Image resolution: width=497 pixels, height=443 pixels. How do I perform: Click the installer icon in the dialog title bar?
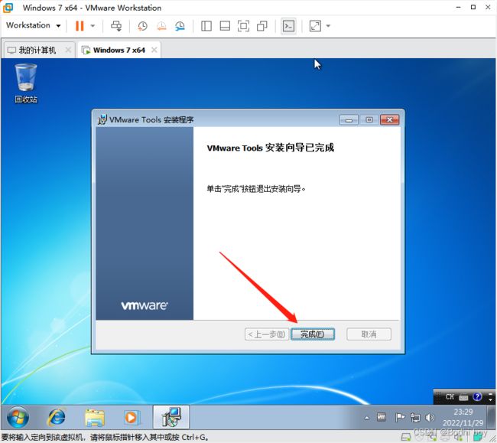click(x=102, y=119)
